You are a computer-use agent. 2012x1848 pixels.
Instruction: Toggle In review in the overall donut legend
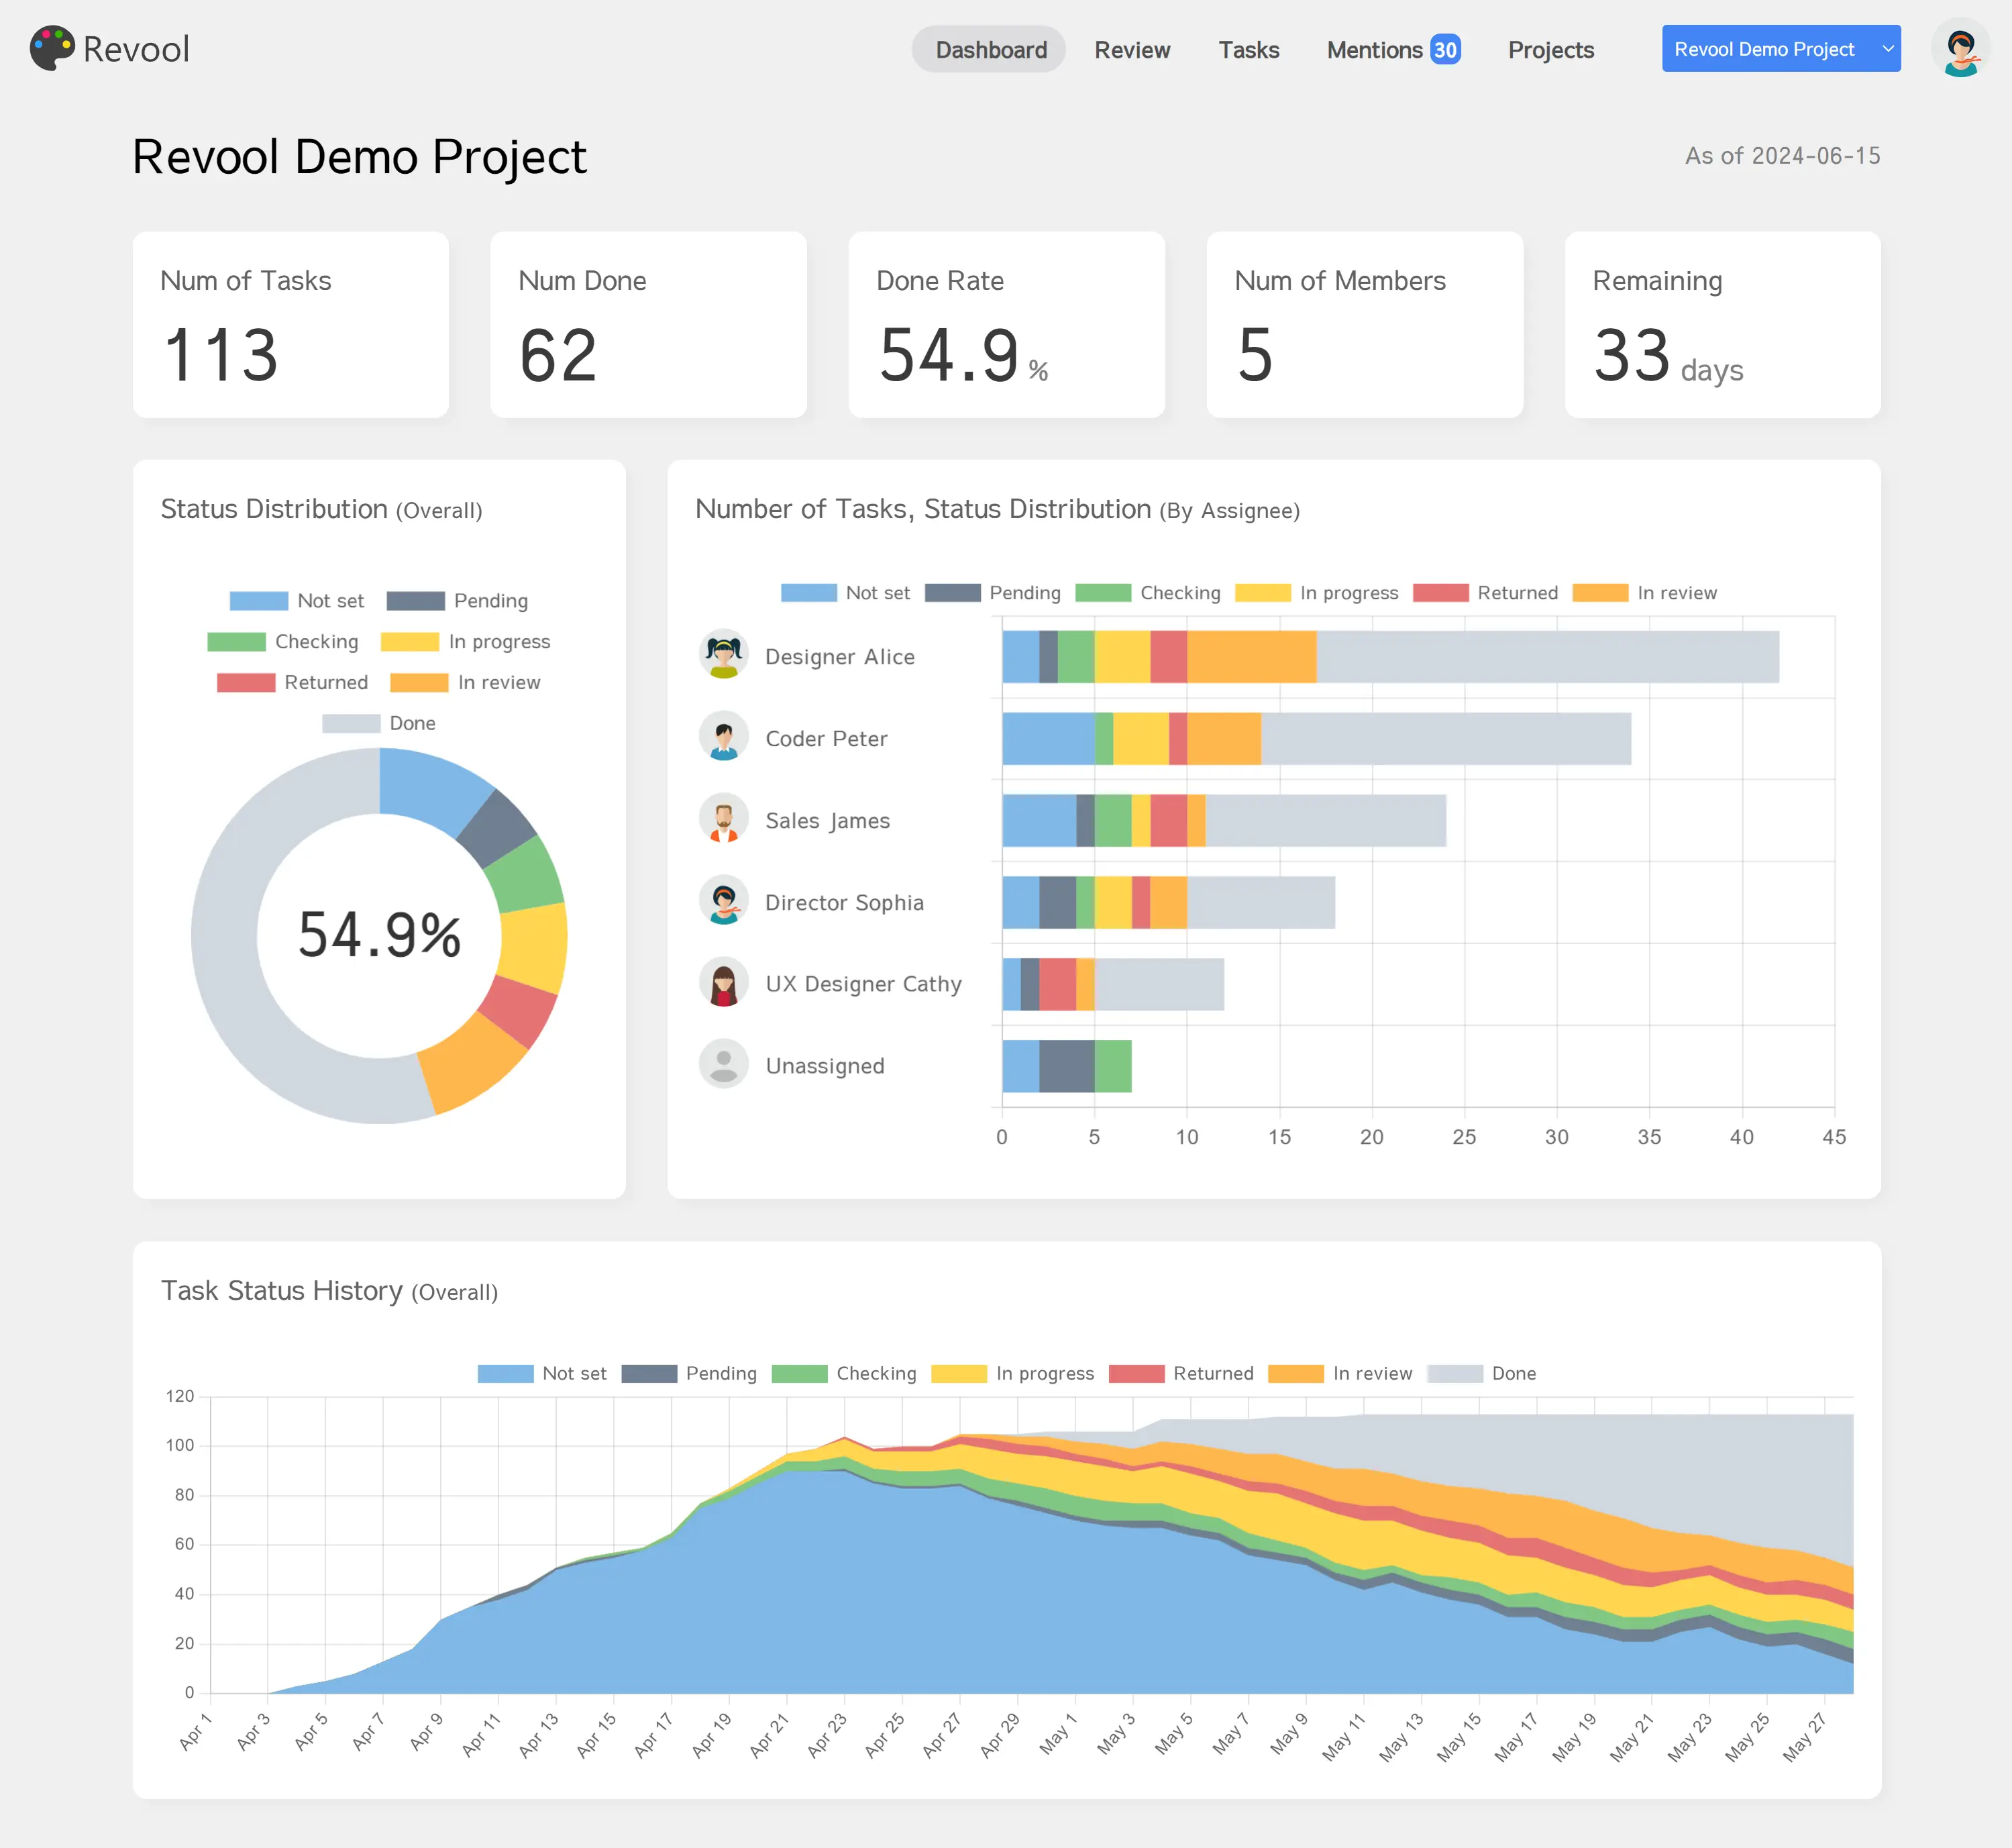pos(465,683)
